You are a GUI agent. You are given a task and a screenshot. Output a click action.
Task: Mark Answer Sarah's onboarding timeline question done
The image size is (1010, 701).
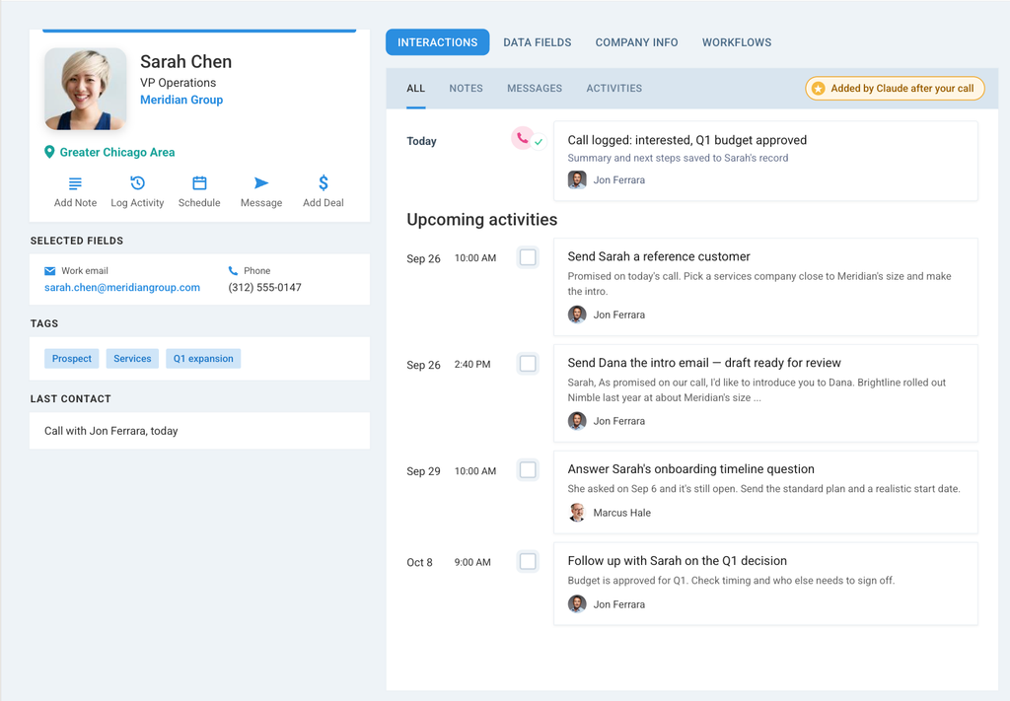click(x=528, y=470)
